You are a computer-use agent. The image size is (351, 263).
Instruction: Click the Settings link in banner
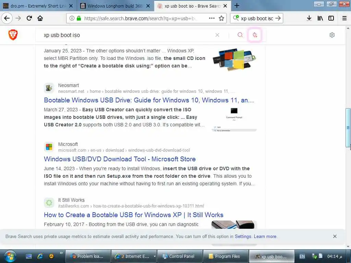click(243, 236)
